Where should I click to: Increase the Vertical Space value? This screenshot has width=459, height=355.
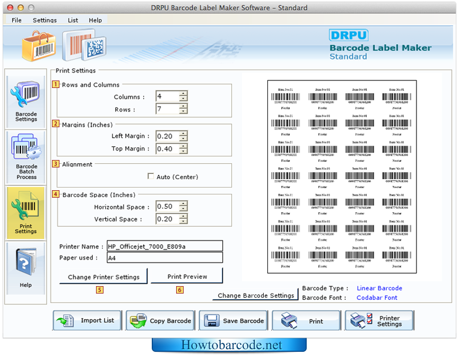[183, 216]
